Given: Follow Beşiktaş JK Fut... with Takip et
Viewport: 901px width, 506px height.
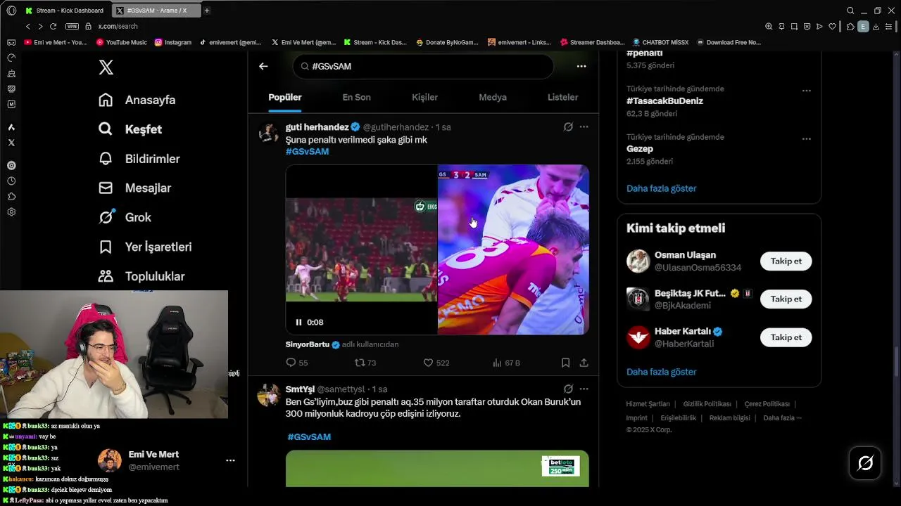Looking at the screenshot, I should pos(786,299).
